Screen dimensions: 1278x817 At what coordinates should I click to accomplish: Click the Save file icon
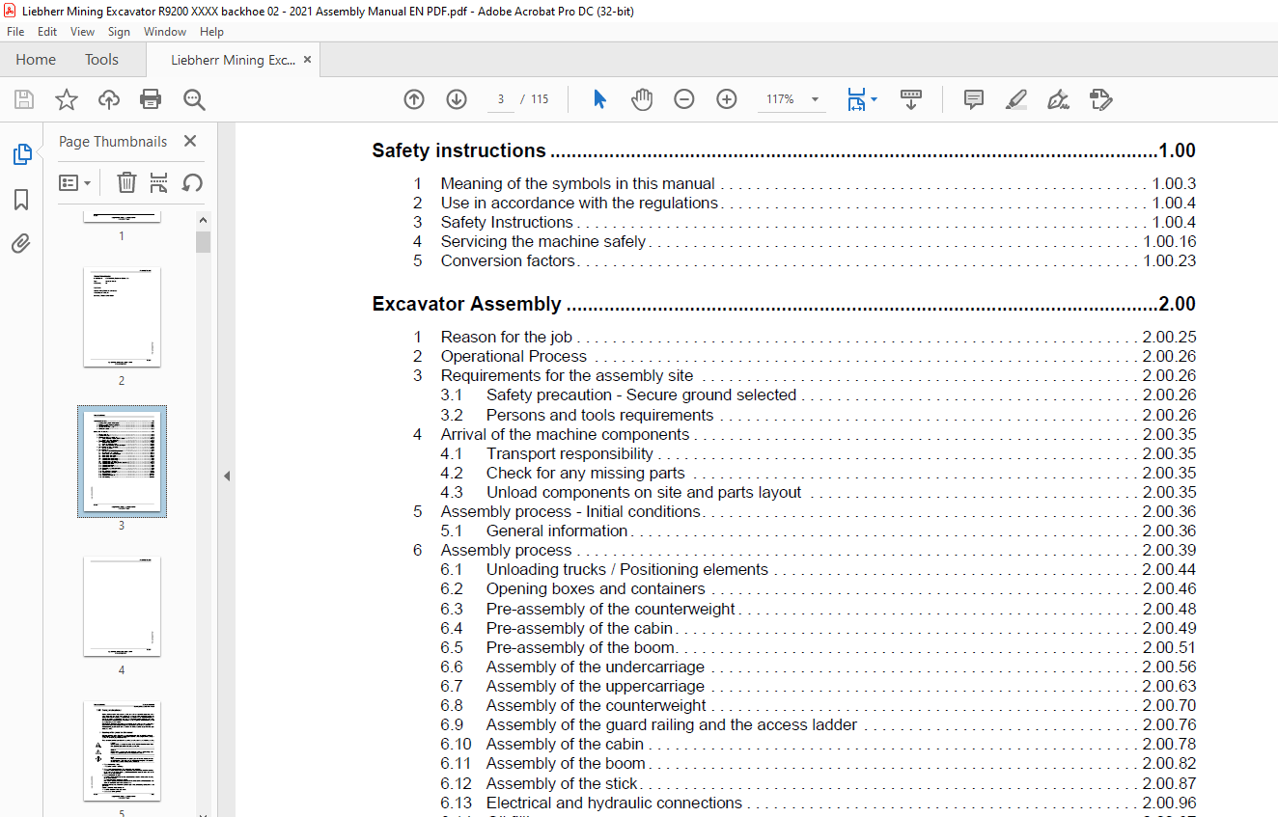coord(24,99)
